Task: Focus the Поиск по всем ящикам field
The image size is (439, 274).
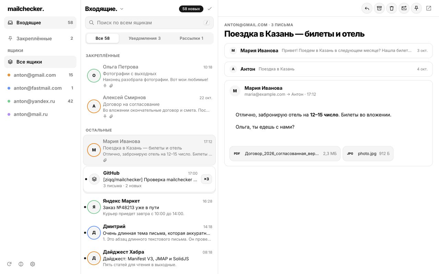Action: coord(149,23)
